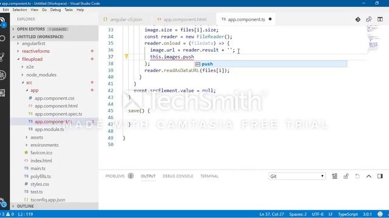Switch to the Debug Console tab
Image resolution: width=389 pixels, height=218 pixels.
[177, 176]
